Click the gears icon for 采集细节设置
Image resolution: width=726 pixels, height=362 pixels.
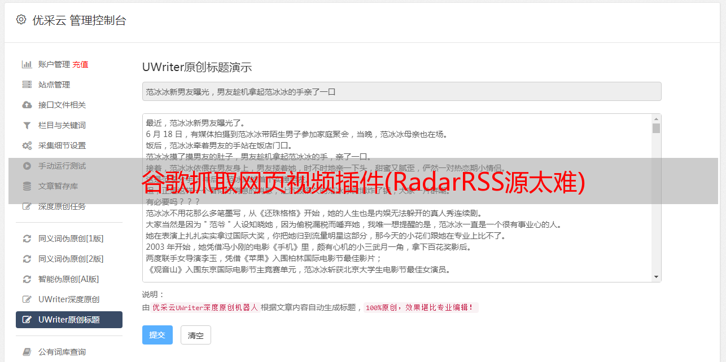pyautogui.click(x=27, y=145)
